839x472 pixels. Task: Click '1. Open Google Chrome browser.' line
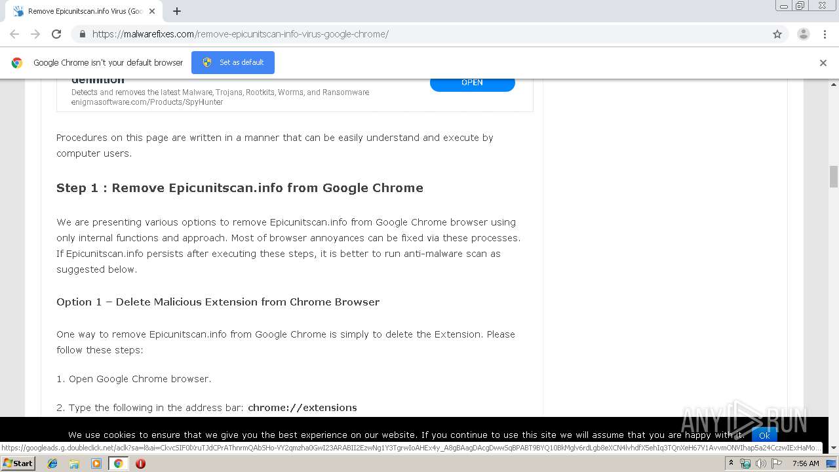coord(134,379)
